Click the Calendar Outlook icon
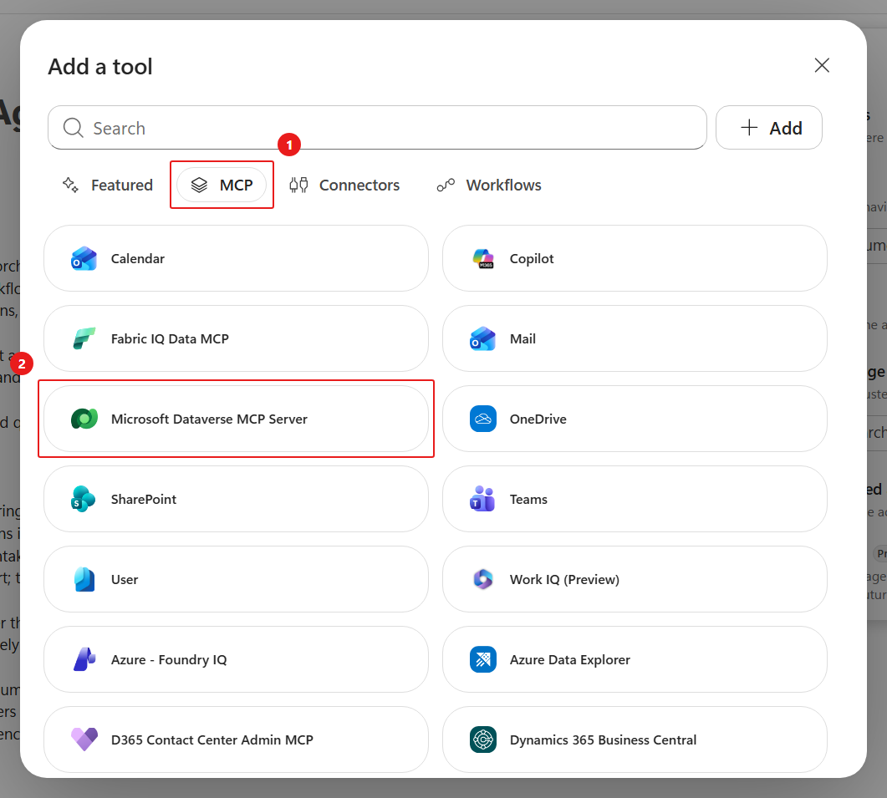The image size is (887, 798). pyautogui.click(x=84, y=258)
